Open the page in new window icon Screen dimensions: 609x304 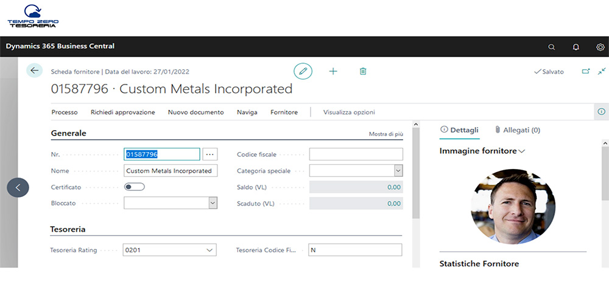(x=586, y=71)
